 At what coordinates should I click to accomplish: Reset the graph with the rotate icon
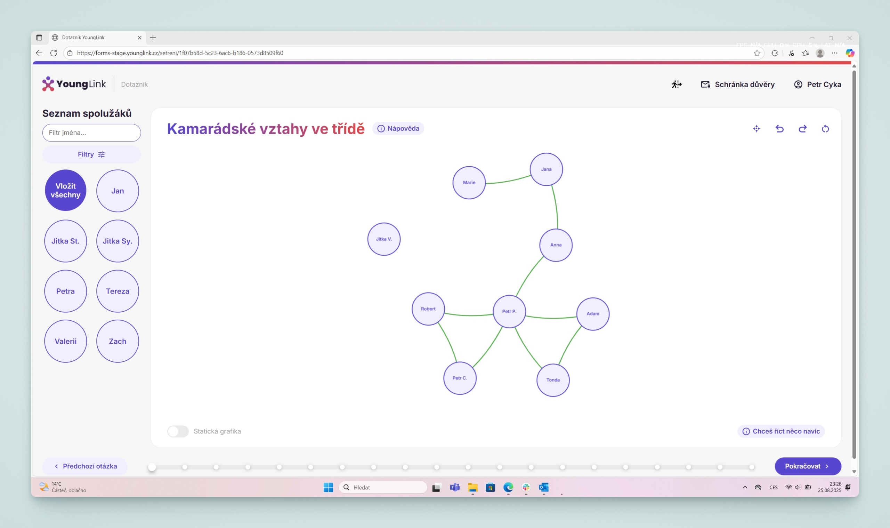point(825,129)
